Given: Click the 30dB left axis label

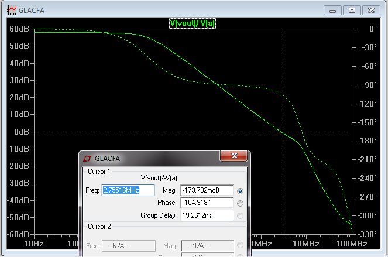Looking at the screenshot, I should pos(19,80).
